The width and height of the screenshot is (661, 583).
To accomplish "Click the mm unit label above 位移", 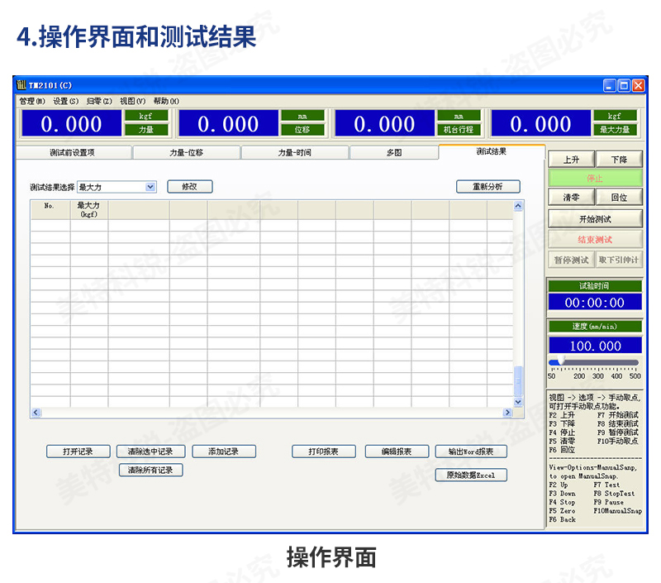I will click(x=304, y=117).
